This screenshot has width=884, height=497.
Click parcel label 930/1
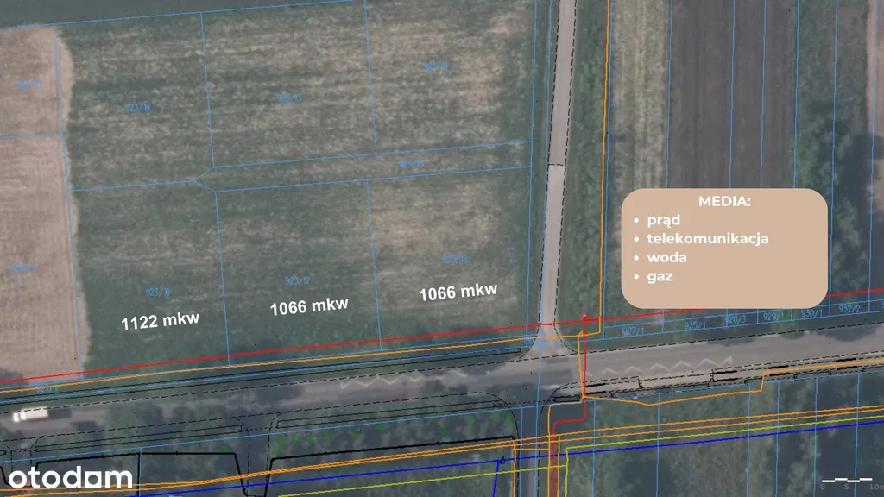tap(810, 312)
